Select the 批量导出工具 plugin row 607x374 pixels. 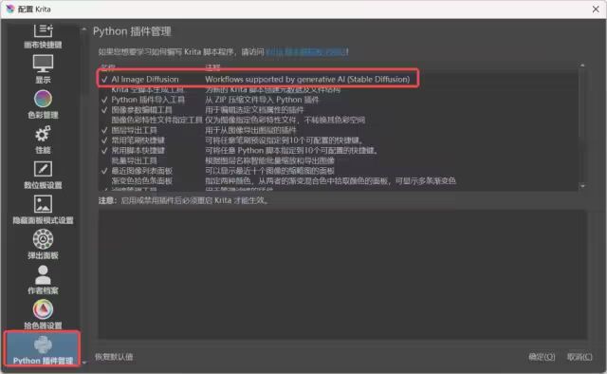(339, 160)
